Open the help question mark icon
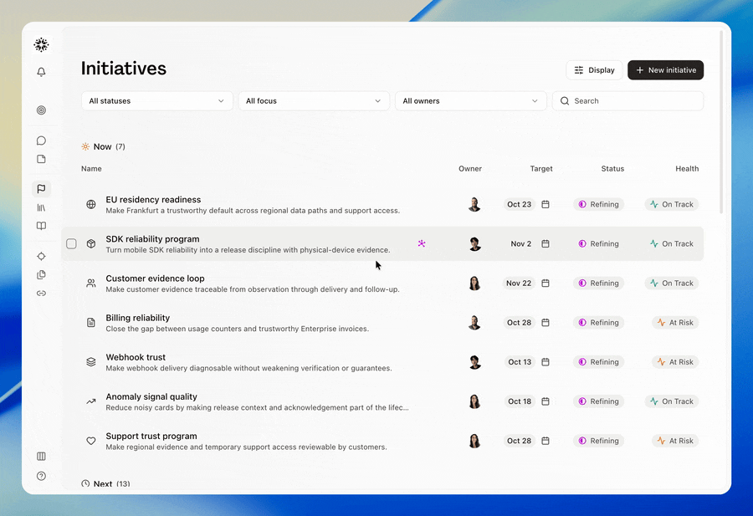The width and height of the screenshot is (753, 516). [41, 476]
